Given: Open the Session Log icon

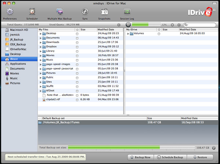Looking at the screenshot, I should (x=127, y=12).
